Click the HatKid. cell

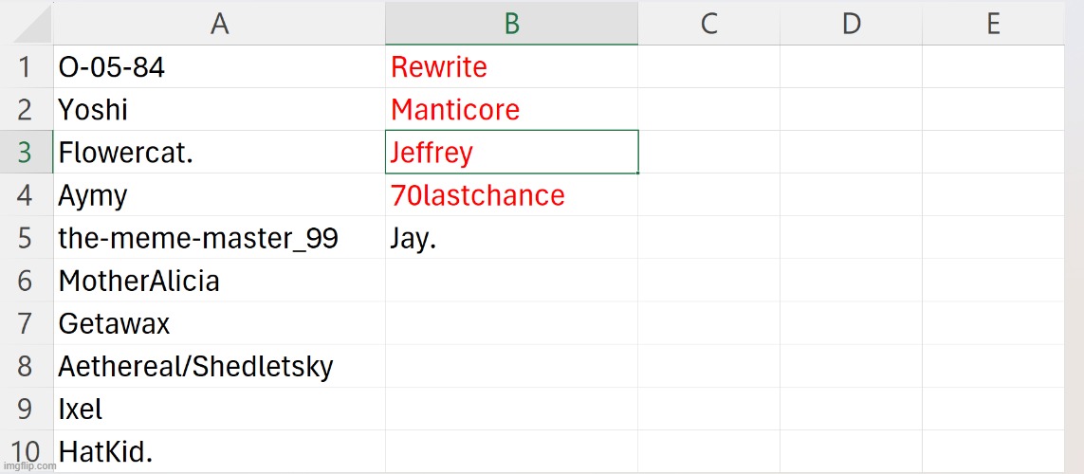(x=219, y=451)
